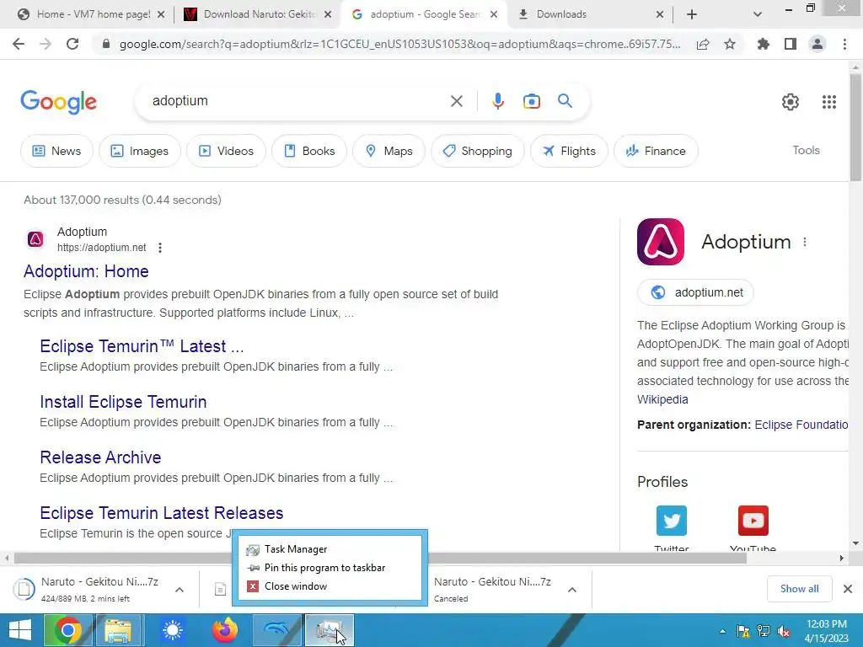Submit search with the magnifier icon
Image resolution: width=863 pixels, height=647 pixels.
[566, 101]
